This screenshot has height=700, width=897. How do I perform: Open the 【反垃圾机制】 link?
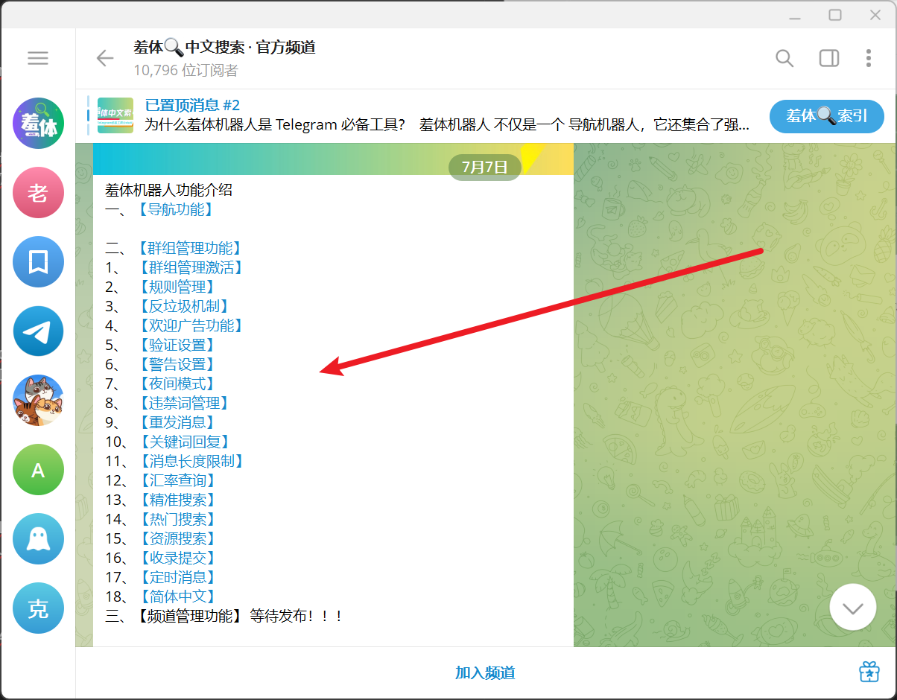[183, 306]
